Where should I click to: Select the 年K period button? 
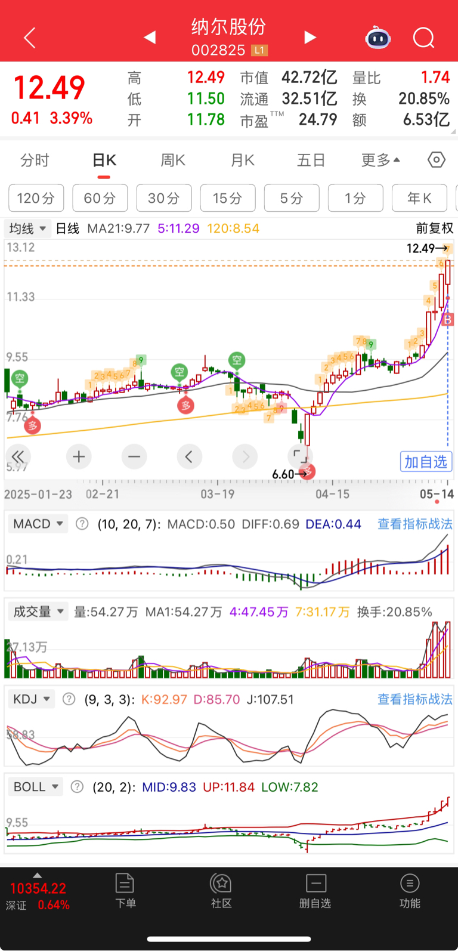pyautogui.click(x=419, y=198)
